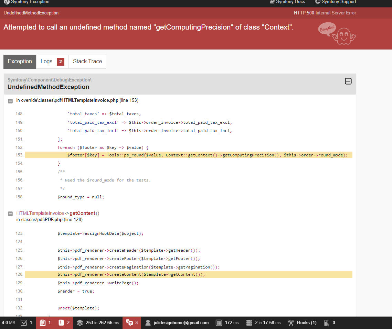Open the Twig render panel showing 172 ms
The height and width of the screenshot is (329, 392).
(219, 323)
